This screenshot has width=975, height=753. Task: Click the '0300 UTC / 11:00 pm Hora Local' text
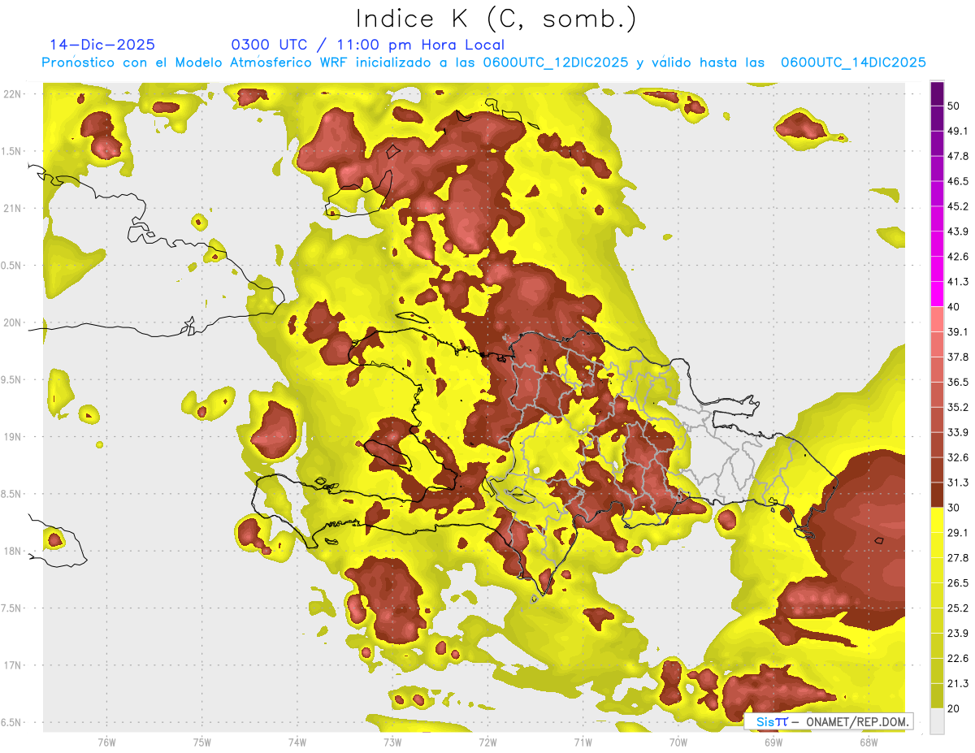point(368,45)
